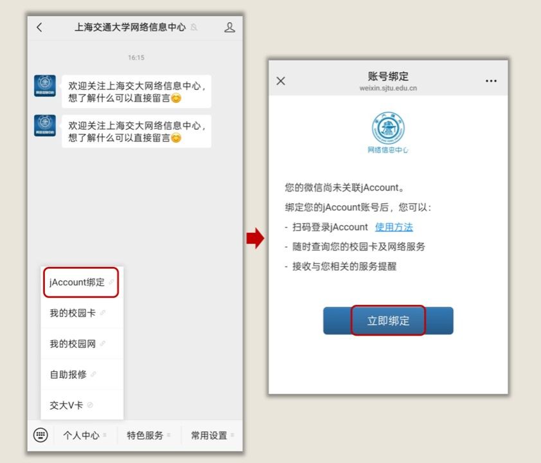The image size is (541, 463).
Task: Choose 自助报修 menu entry
Action: (x=82, y=374)
